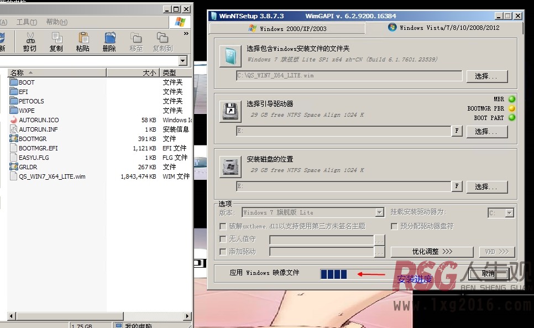Click the WinNTSetup title bar app icon
534x328 pixels.
214,16
